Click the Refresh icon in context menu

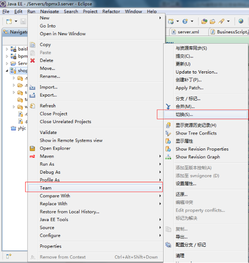(x=32, y=106)
